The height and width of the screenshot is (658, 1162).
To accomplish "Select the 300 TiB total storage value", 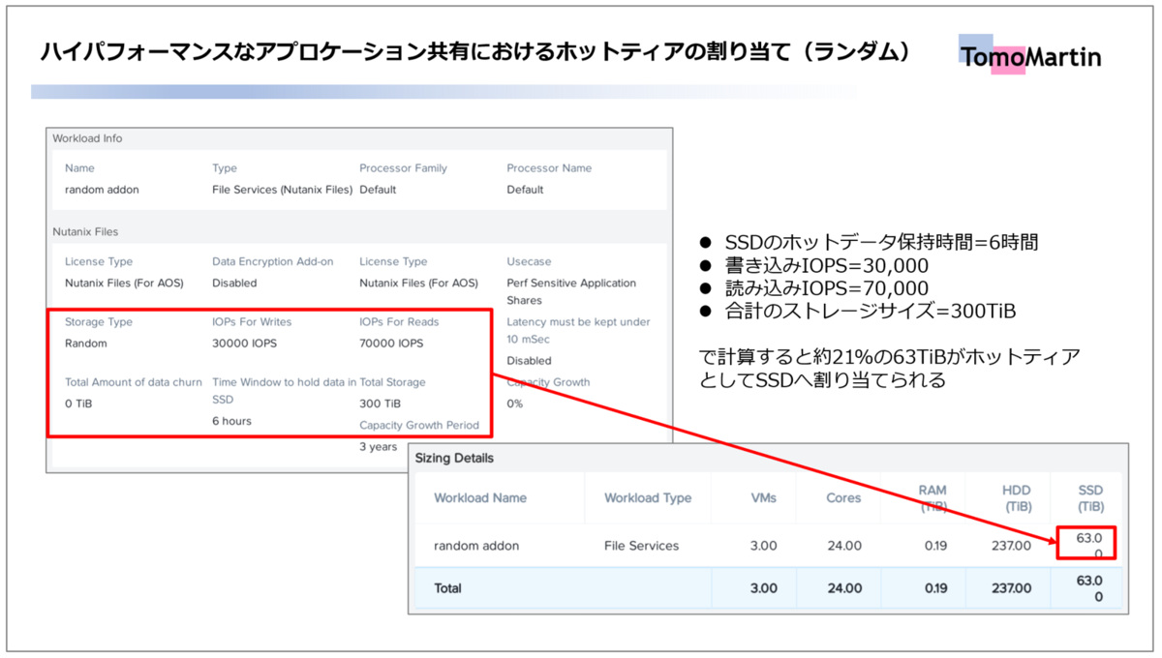I will tap(380, 404).
